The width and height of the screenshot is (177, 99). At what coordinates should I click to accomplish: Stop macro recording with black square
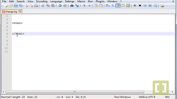140,5
